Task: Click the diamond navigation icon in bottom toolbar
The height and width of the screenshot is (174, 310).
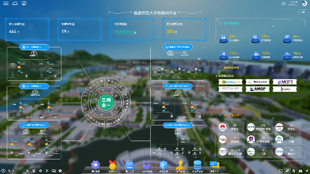Action: pyautogui.click(x=41, y=171)
